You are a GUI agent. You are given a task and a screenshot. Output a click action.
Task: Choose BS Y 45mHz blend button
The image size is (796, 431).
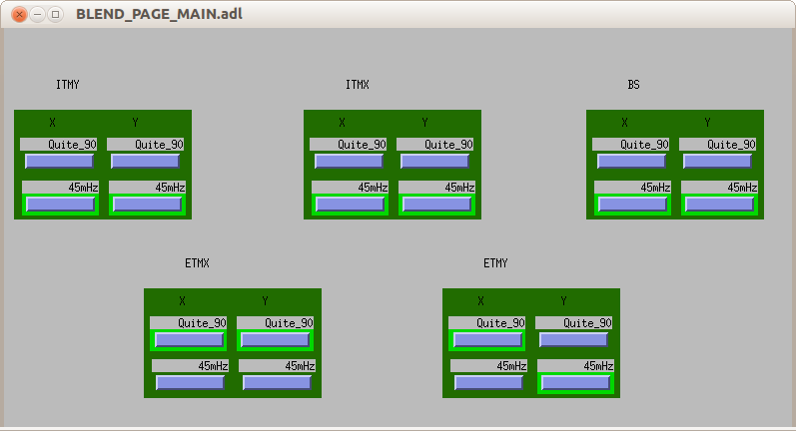tap(718, 204)
